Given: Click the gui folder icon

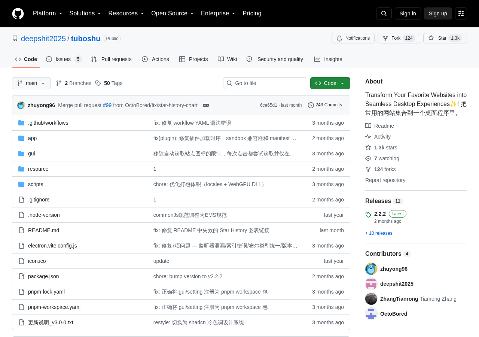Looking at the screenshot, I should (x=21, y=154).
